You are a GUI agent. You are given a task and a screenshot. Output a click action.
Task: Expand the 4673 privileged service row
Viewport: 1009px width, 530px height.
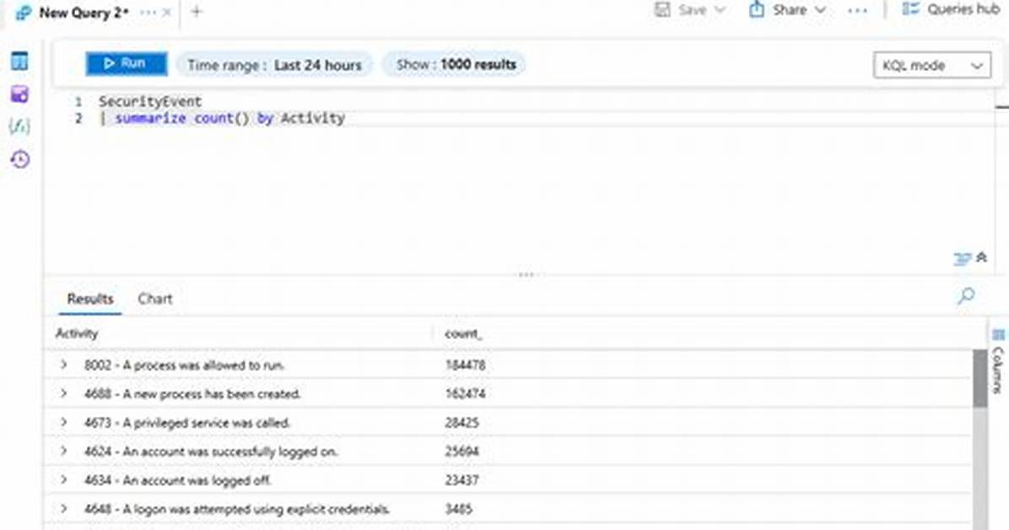tap(64, 422)
